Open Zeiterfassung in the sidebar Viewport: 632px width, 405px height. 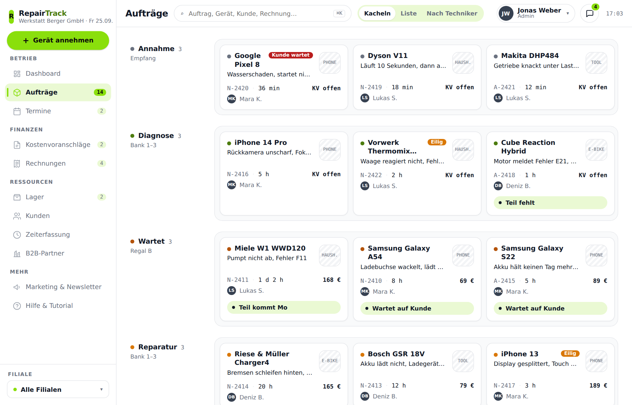tap(58, 235)
